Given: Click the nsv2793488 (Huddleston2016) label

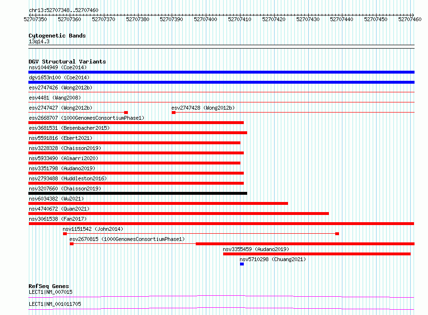Looking at the screenshot, I should click(x=68, y=178).
